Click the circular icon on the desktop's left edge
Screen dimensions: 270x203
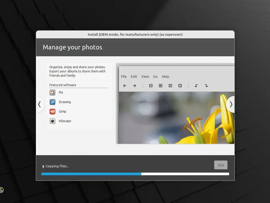click(1, 190)
